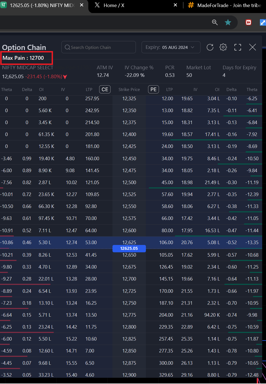Expand option chain to fullscreen
266x384 pixels.
(x=238, y=47)
